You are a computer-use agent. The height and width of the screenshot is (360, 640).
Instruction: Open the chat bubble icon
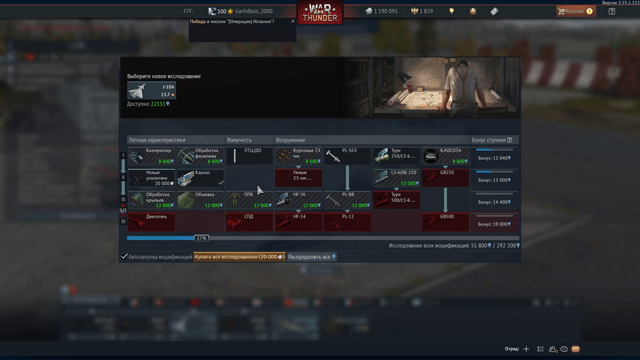(x=564, y=349)
